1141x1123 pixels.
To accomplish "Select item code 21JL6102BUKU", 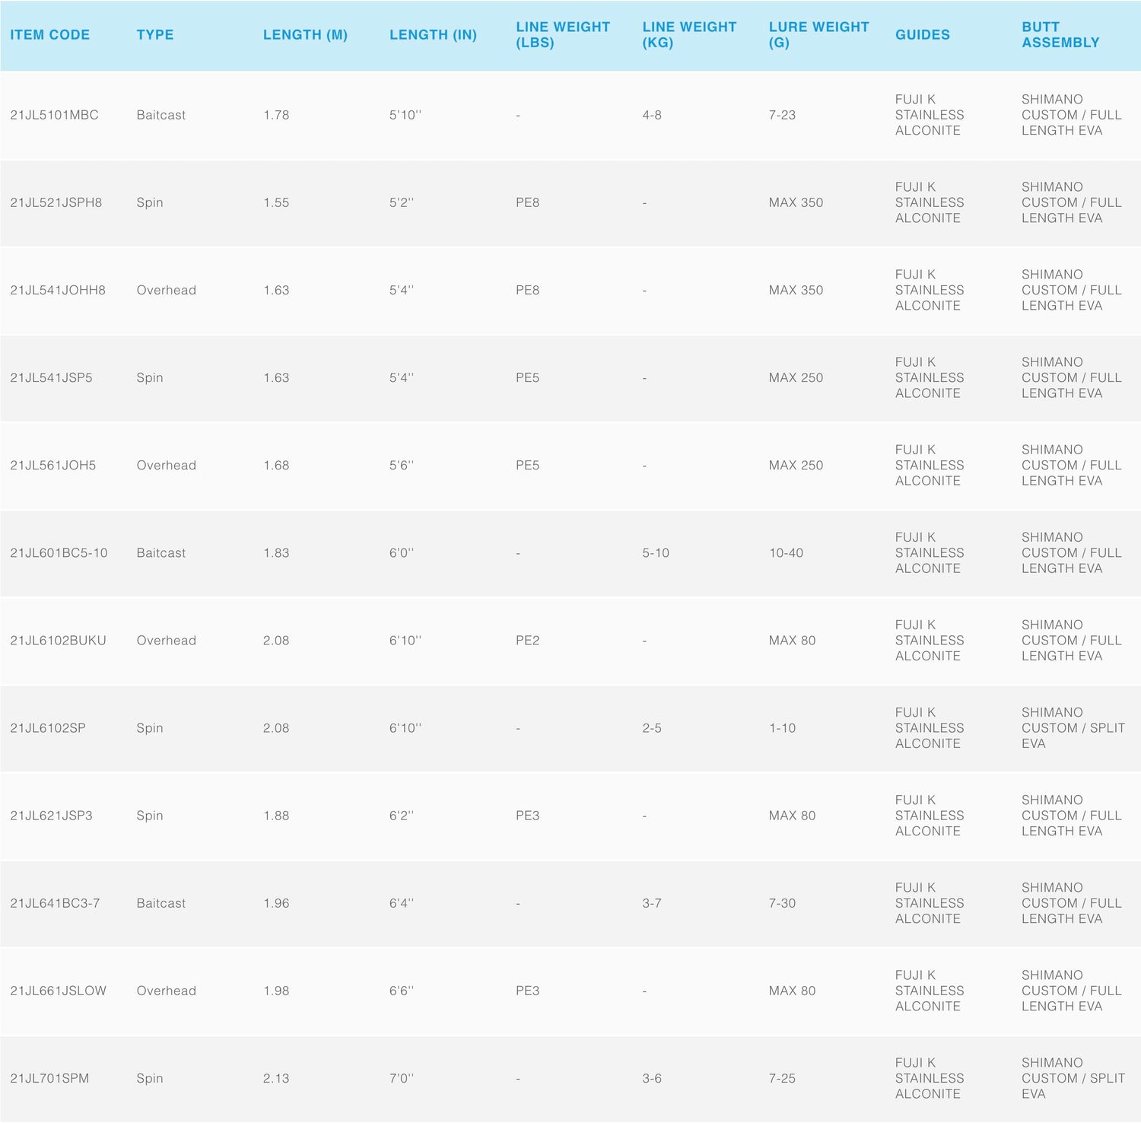I will [59, 641].
